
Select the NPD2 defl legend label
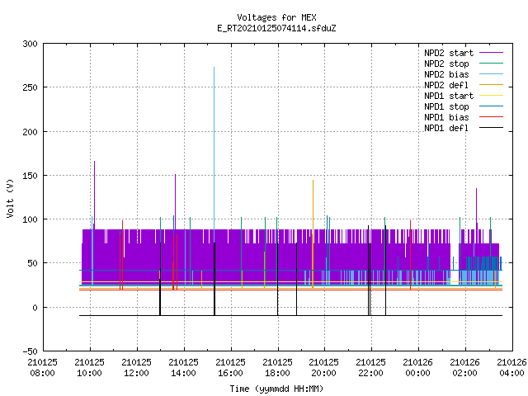click(x=446, y=85)
